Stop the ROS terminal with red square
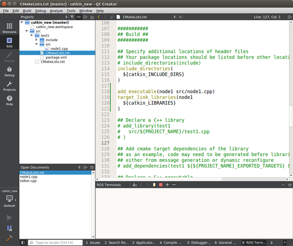The height and width of the screenshot is (246, 293). (x=161, y=185)
